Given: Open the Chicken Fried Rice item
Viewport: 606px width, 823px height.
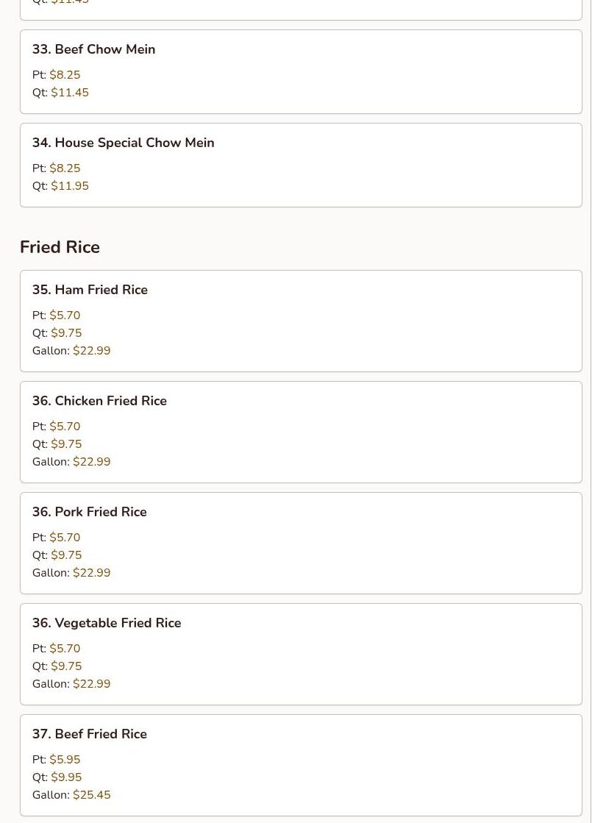Looking at the screenshot, I should pos(99,401).
